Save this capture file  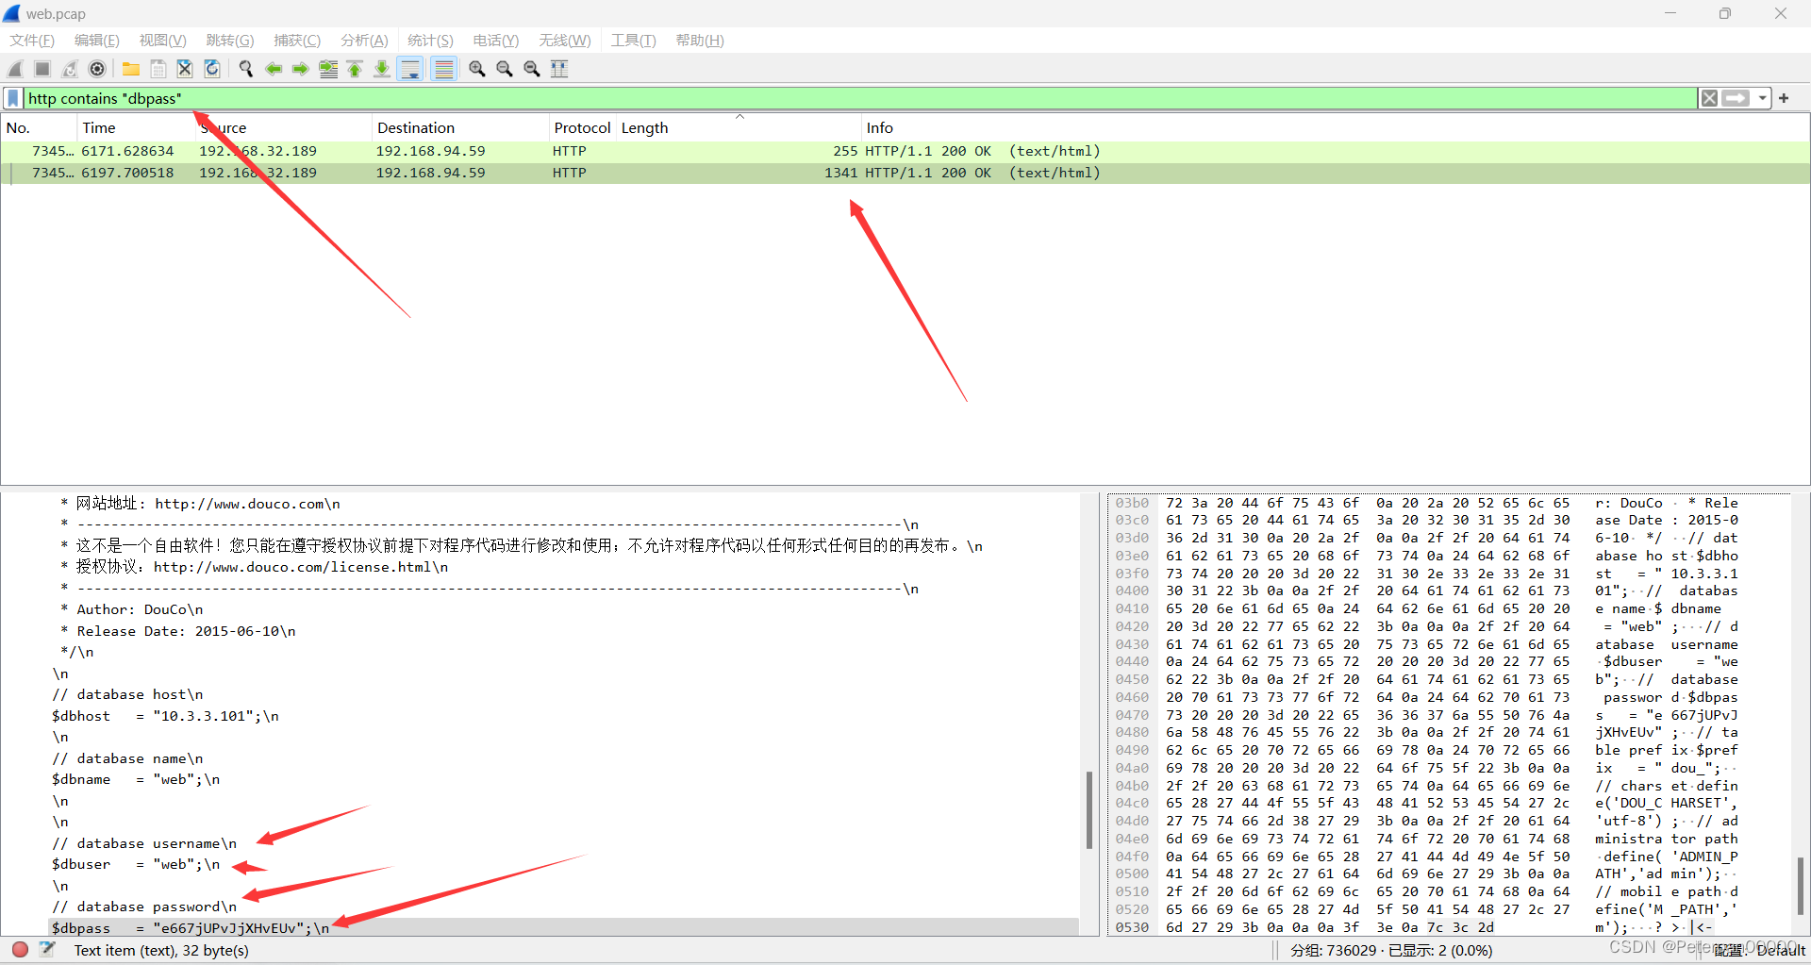point(158,69)
